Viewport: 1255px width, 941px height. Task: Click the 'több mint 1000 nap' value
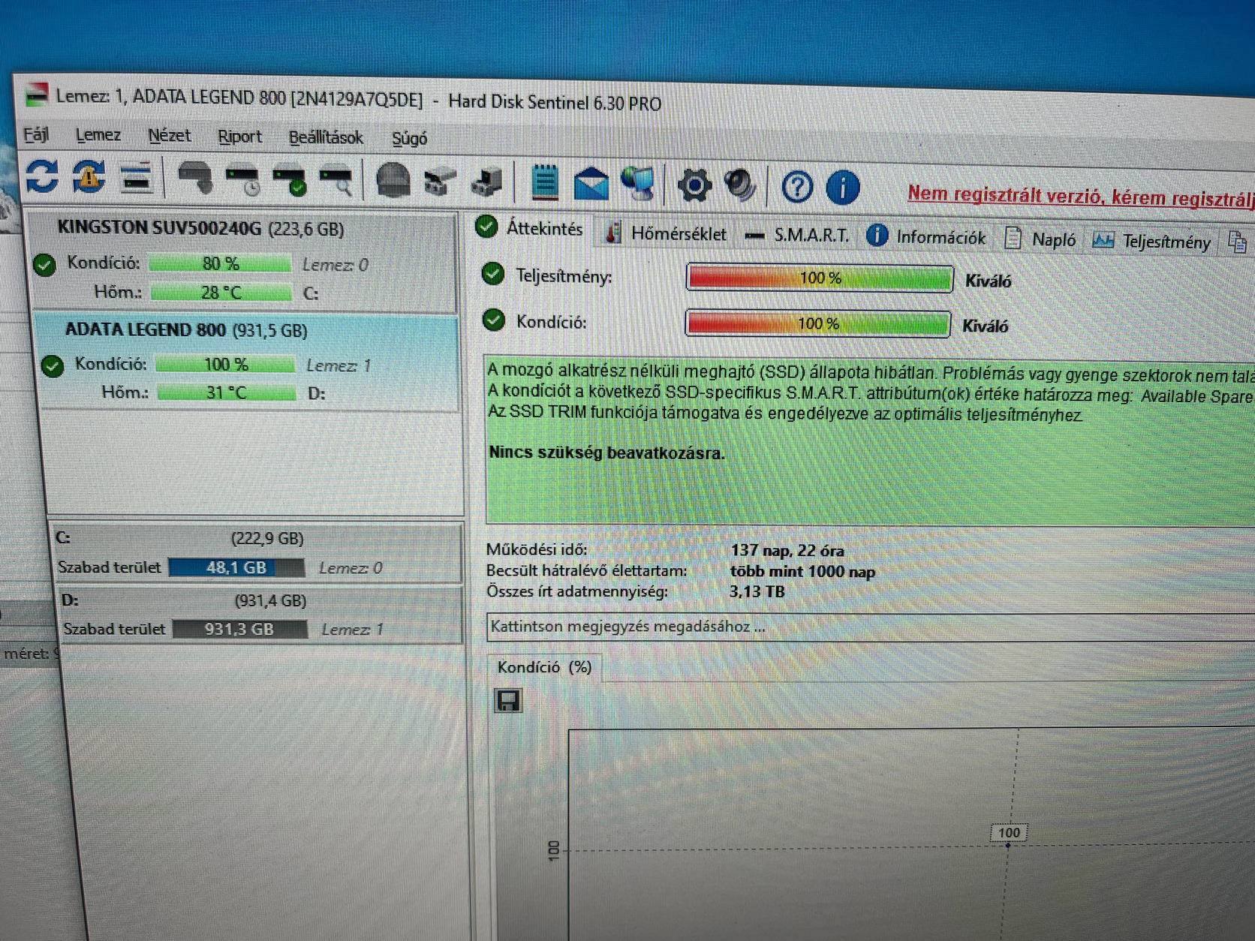pos(802,571)
